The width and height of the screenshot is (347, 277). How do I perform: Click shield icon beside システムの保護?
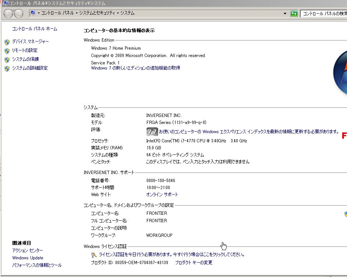[x=7, y=60]
